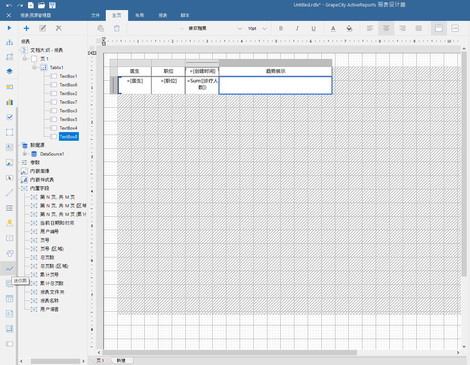Align text center

click(386, 28)
